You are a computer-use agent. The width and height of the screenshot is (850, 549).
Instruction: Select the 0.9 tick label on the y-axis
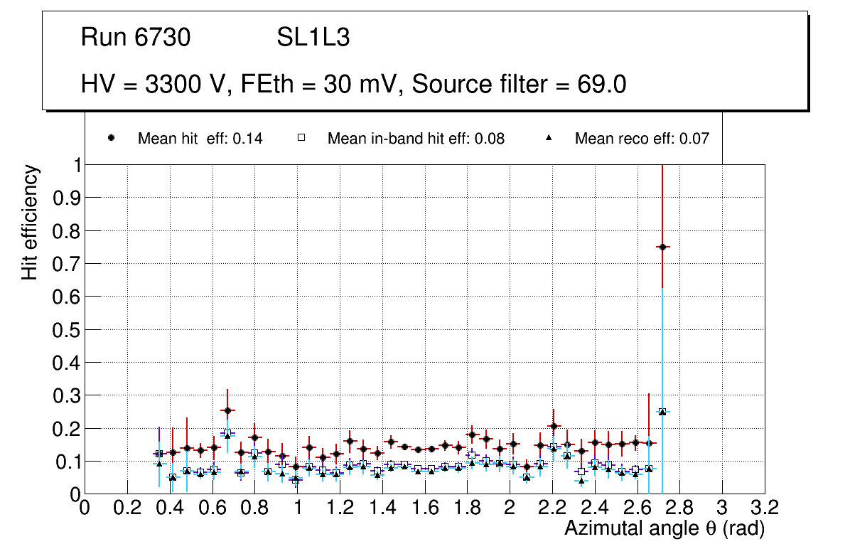point(67,198)
